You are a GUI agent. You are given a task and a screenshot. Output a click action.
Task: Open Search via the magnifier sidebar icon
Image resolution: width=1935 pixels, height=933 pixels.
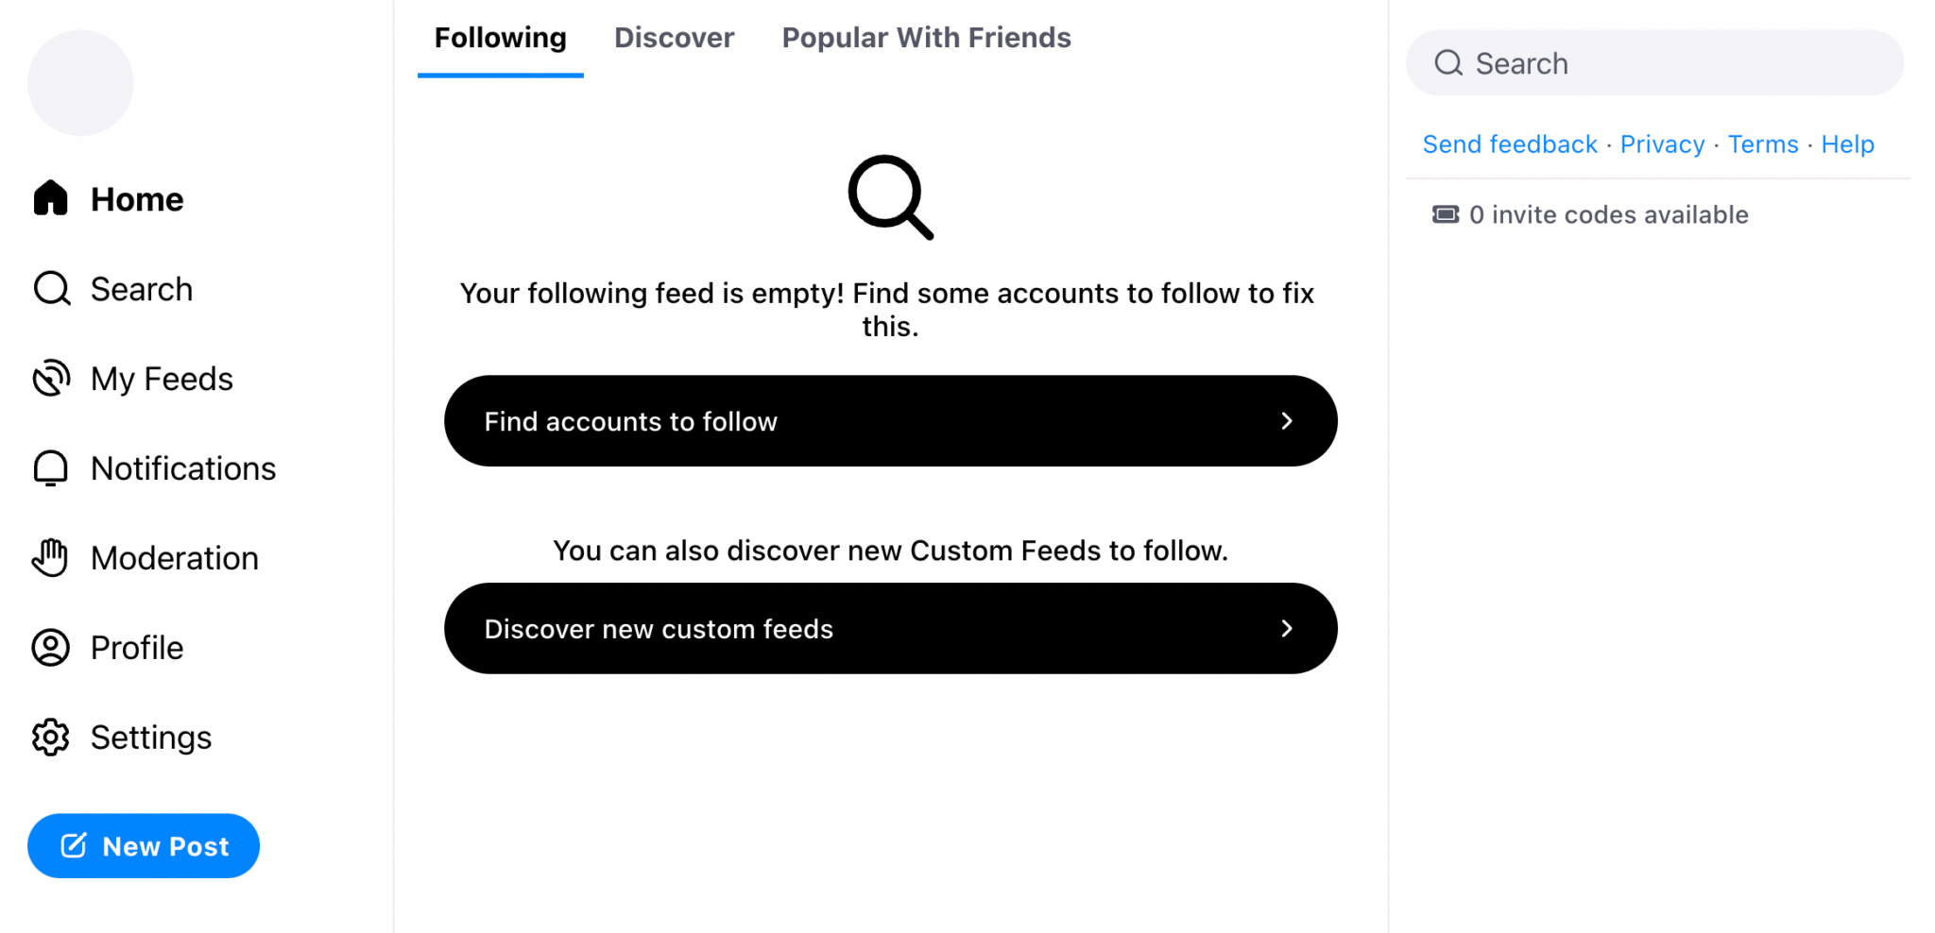[50, 288]
